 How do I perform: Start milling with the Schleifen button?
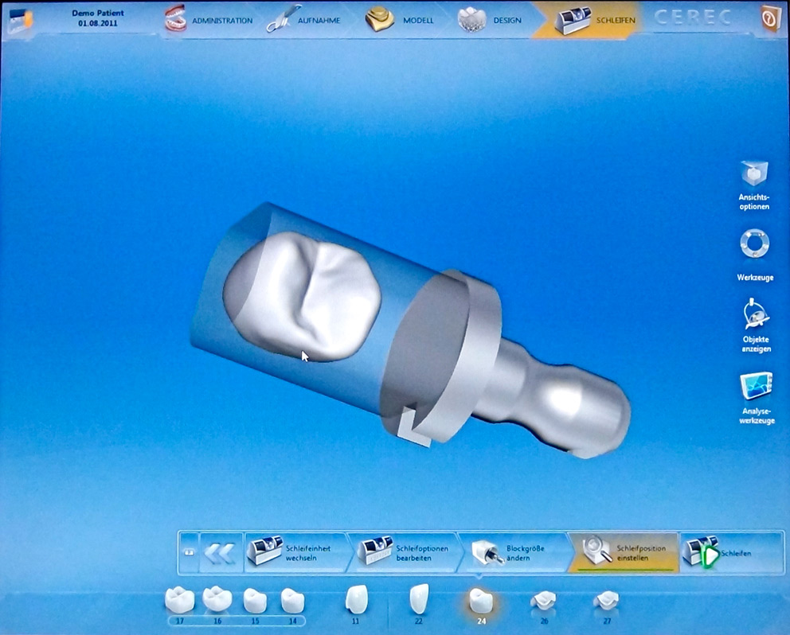point(729,552)
